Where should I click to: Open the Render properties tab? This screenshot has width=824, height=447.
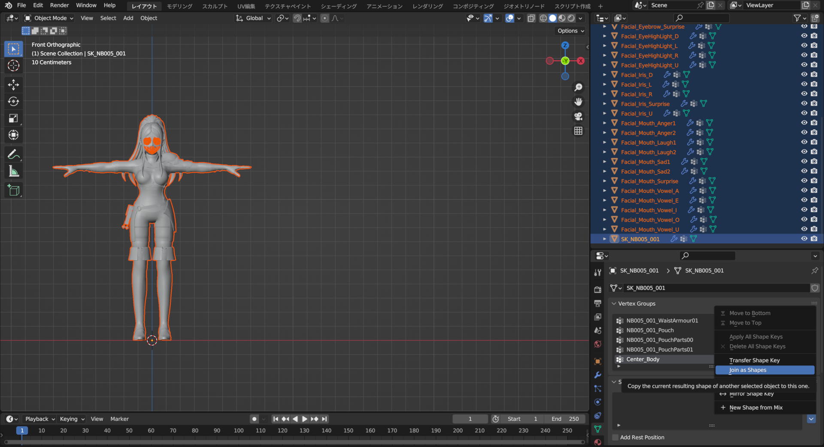click(597, 290)
